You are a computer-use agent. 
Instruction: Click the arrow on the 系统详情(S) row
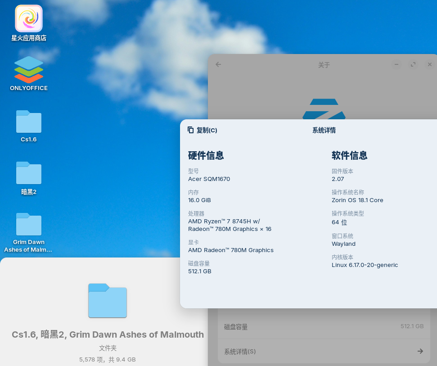coord(420,351)
